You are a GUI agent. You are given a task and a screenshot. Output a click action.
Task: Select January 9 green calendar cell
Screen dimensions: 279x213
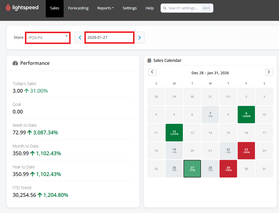[x=246, y=114]
